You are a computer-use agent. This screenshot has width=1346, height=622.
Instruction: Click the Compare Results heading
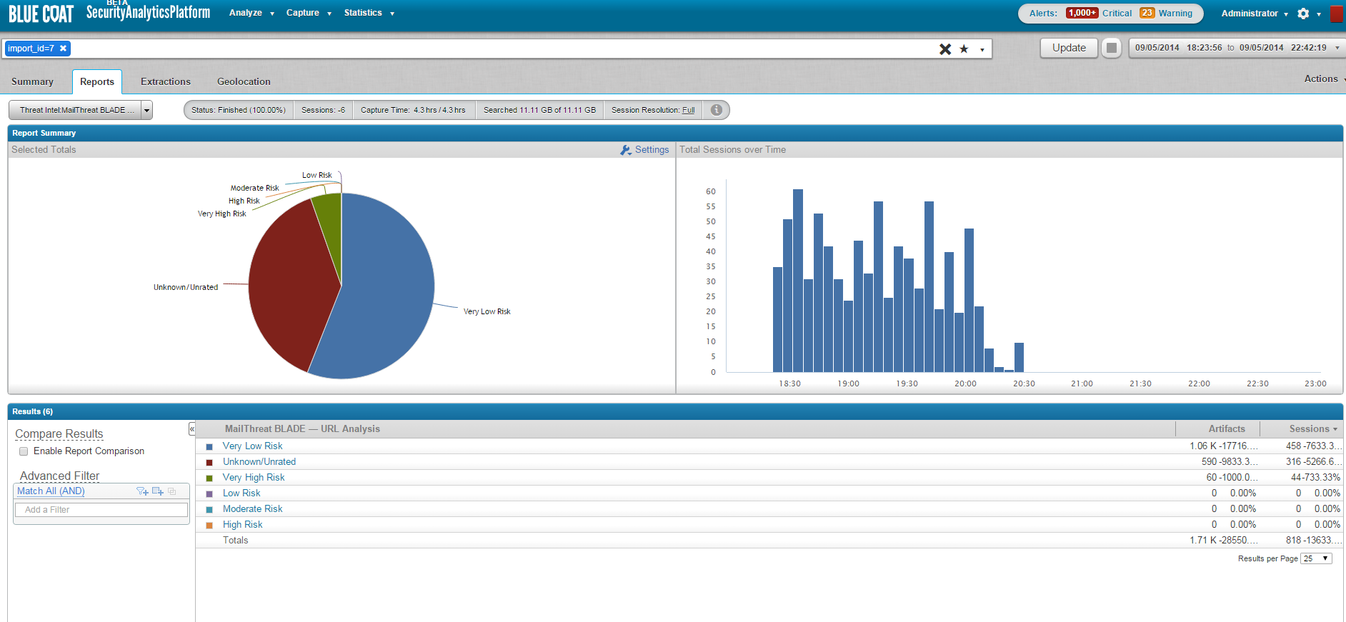(x=59, y=434)
